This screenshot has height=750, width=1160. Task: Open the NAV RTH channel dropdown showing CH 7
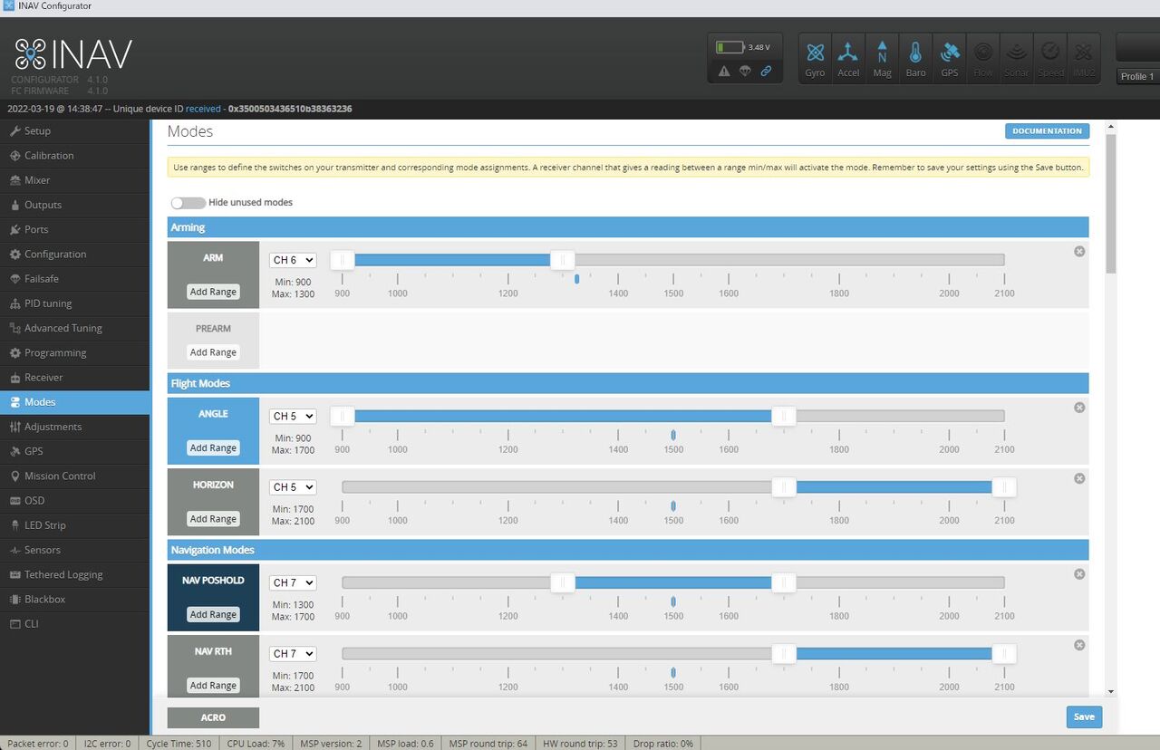[293, 653]
